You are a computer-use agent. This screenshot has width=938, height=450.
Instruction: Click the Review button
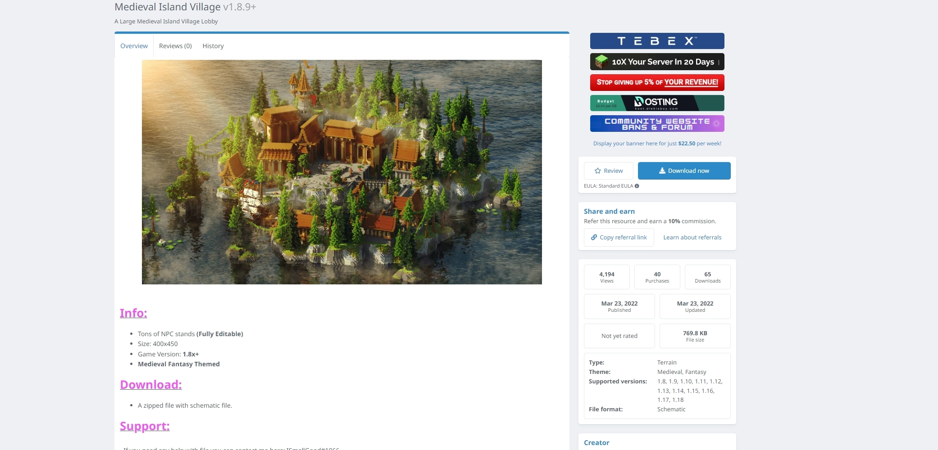tap(609, 171)
